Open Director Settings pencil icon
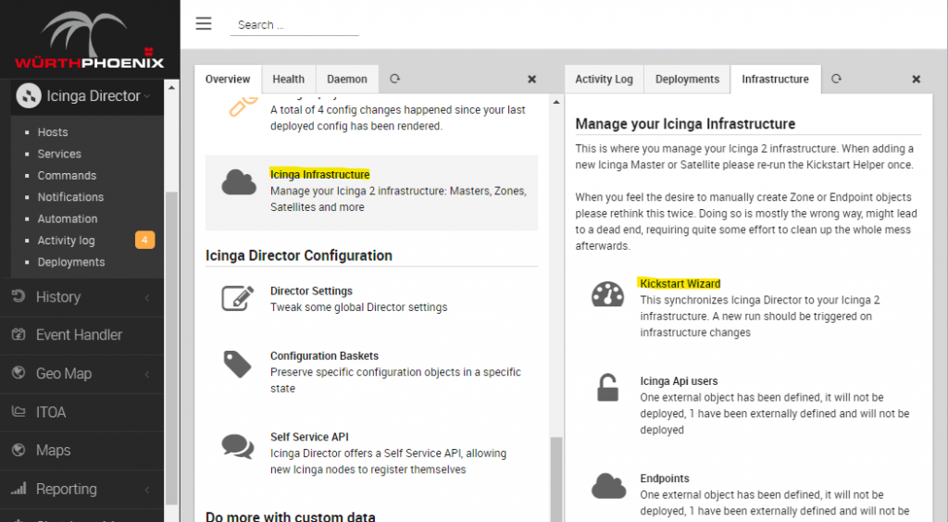Viewport: 948px width, 522px height. [x=238, y=299]
